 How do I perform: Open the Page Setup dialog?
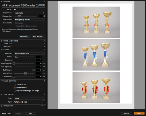tap(25, 36)
